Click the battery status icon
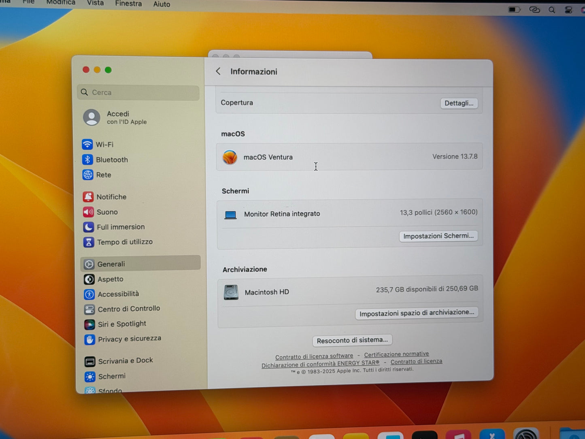Image resolution: width=585 pixels, height=439 pixels. (514, 9)
